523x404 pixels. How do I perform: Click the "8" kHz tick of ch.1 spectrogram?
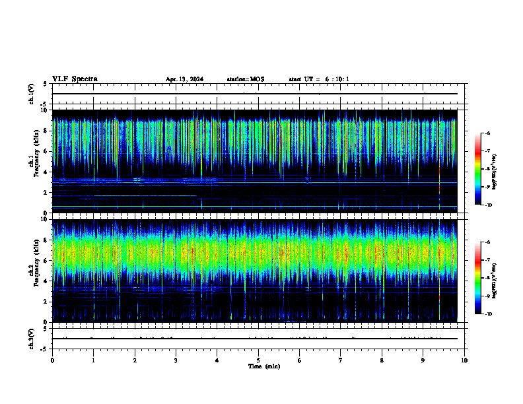pyautogui.click(x=46, y=131)
